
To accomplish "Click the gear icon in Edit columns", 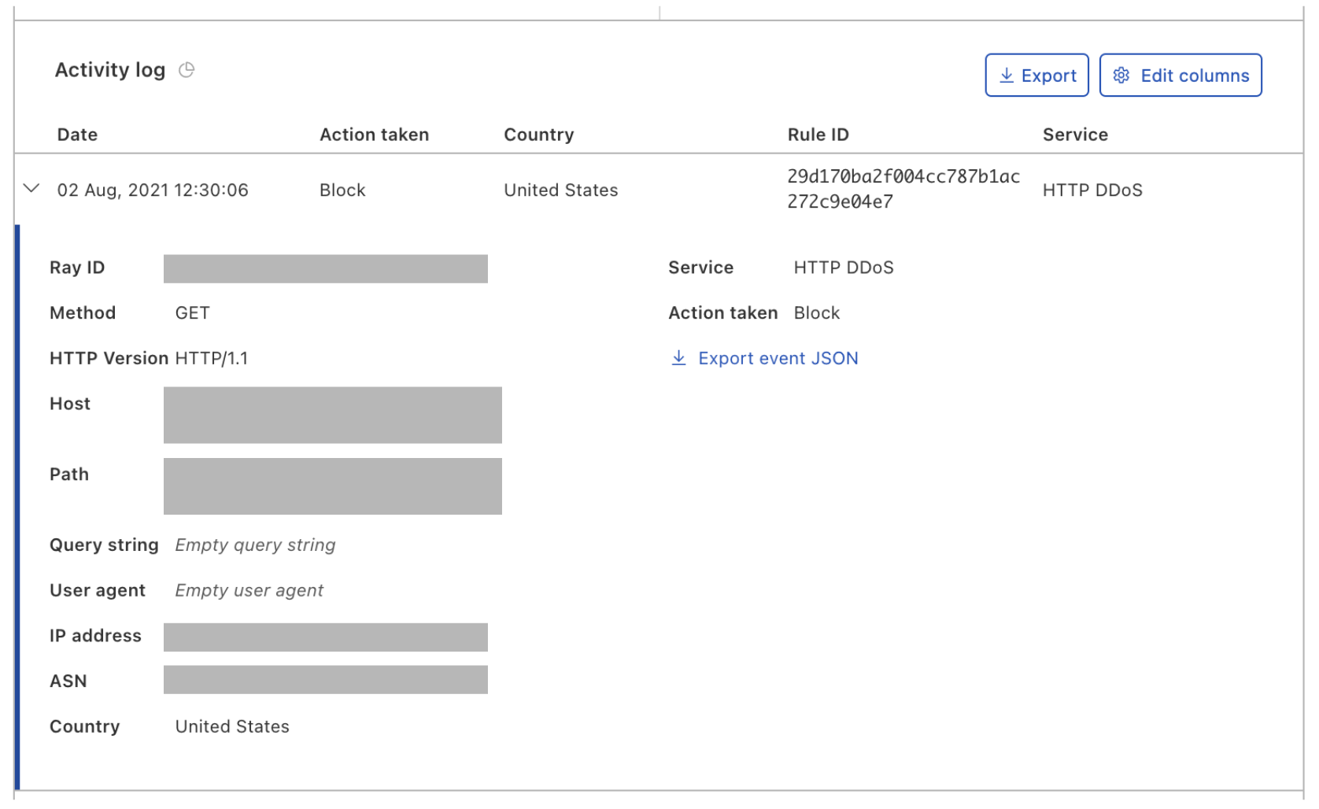I will [x=1121, y=76].
